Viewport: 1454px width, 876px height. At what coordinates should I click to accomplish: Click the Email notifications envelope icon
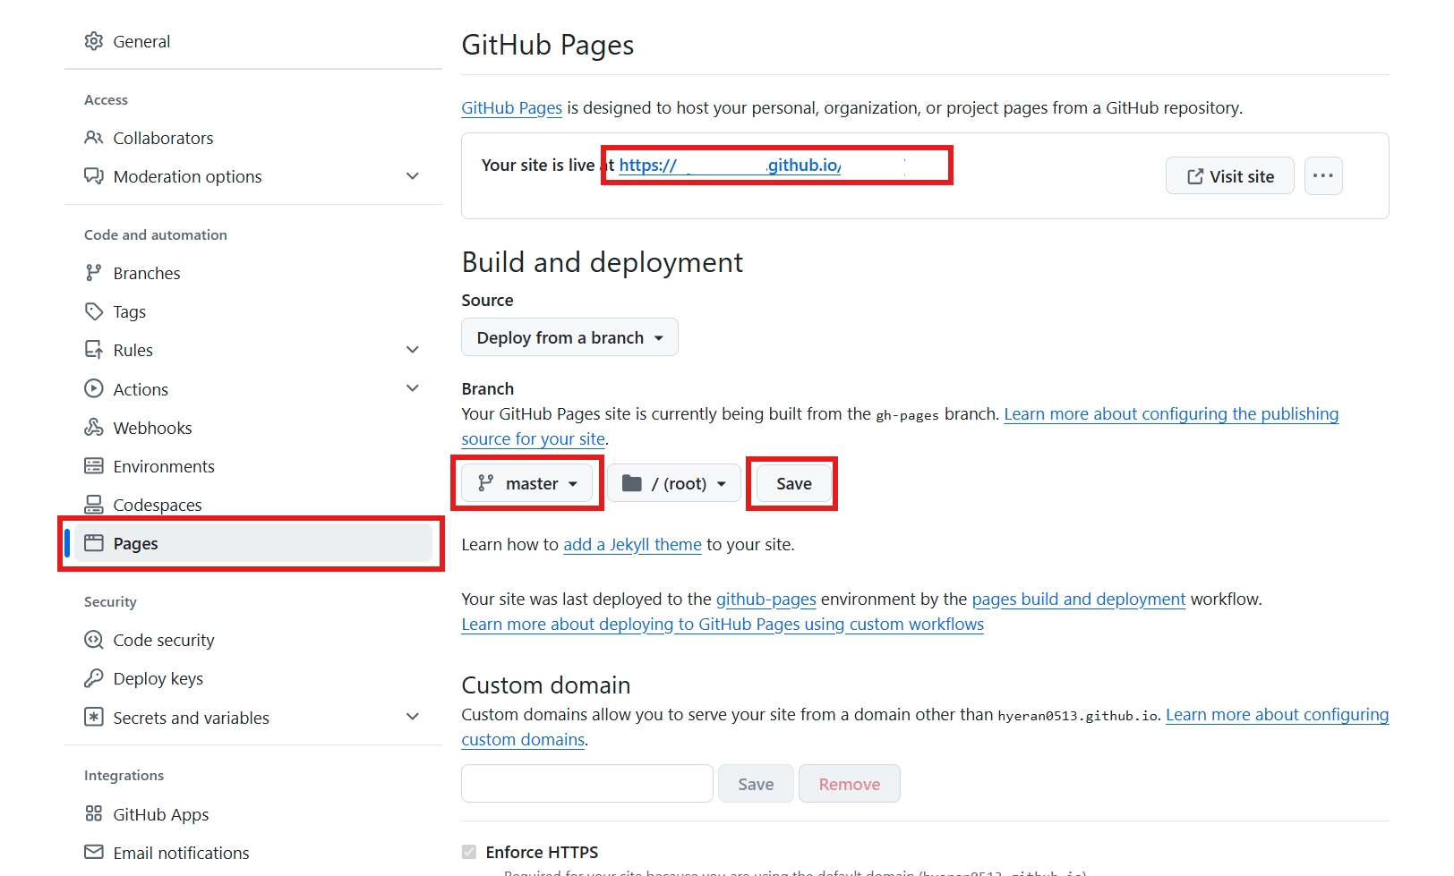click(x=94, y=852)
